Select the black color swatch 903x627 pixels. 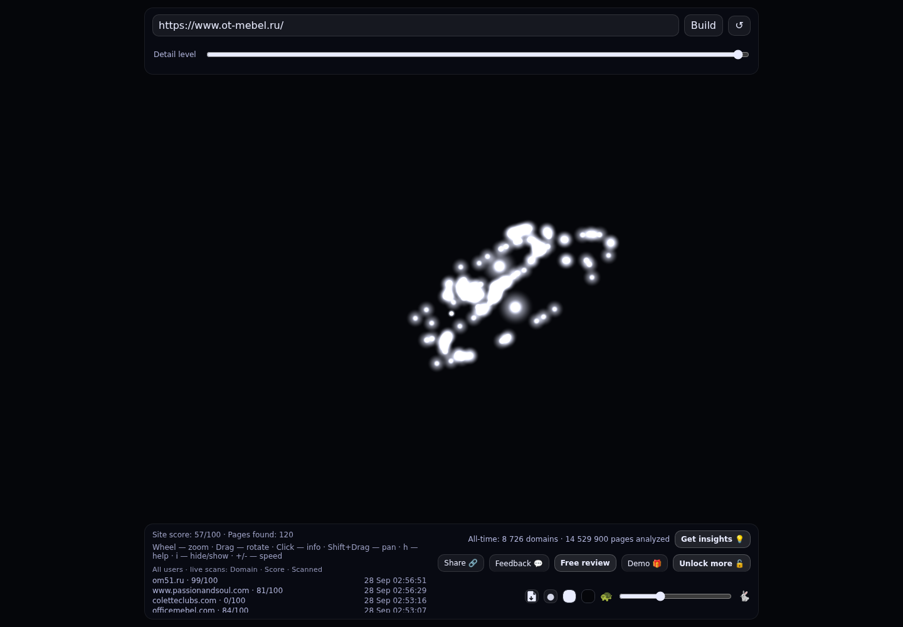click(588, 596)
